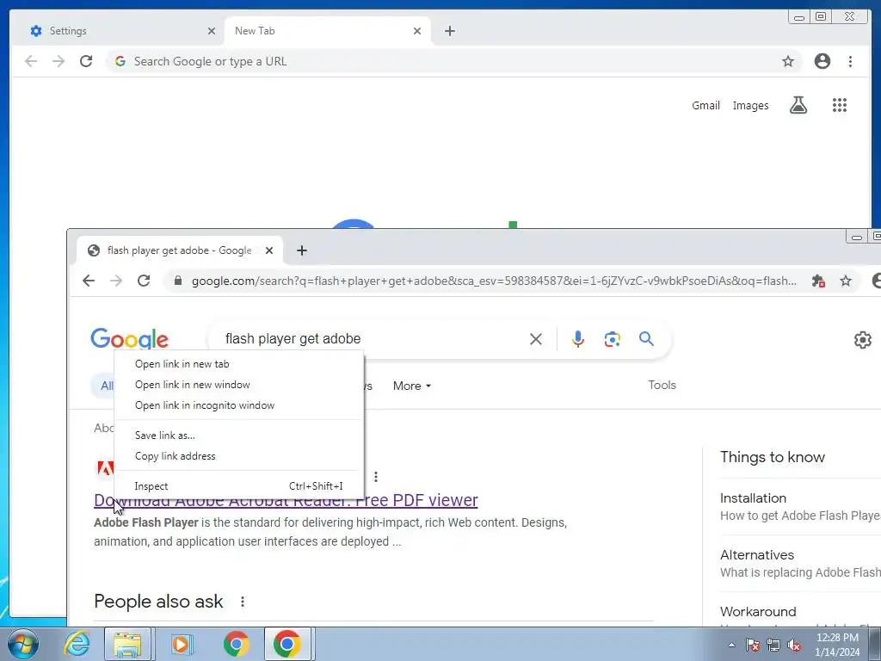This screenshot has height=661, width=881.
Task: Close the Settings tab
Action: (212, 31)
